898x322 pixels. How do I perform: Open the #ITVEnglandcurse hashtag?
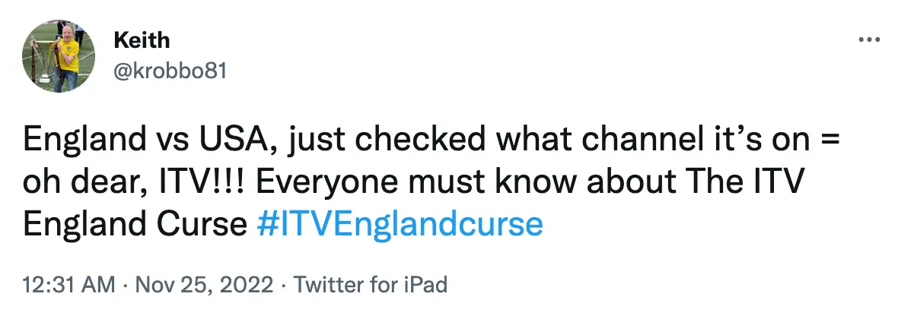point(400,226)
